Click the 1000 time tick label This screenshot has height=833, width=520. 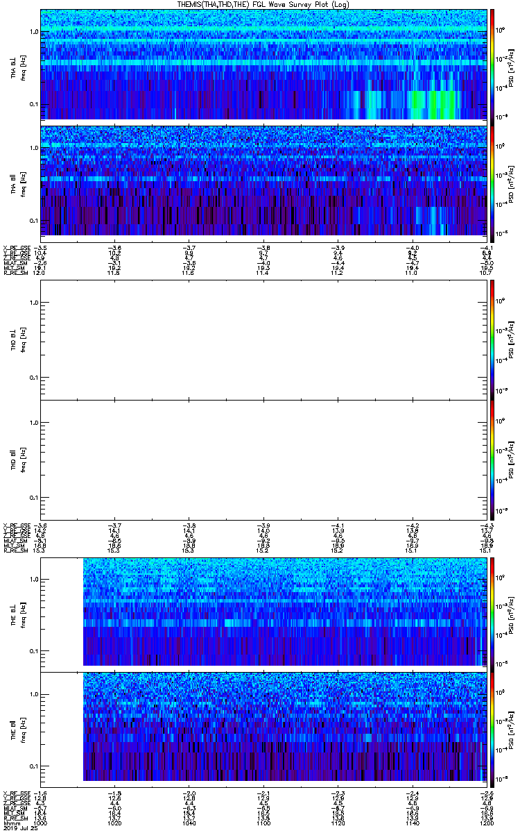tap(41, 823)
